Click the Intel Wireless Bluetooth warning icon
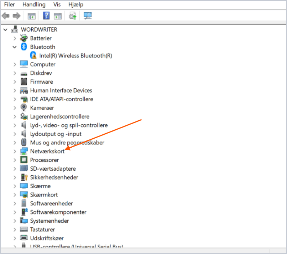Viewport: 287px width, 254px height. (33, 55)
